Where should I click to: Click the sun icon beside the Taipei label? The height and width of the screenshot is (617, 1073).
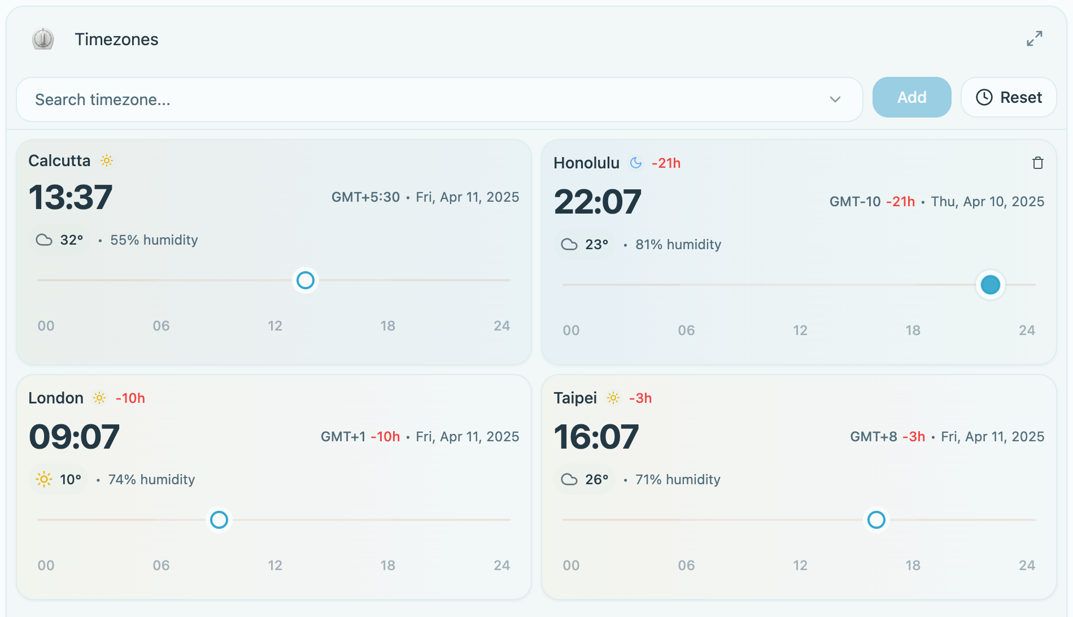coord(612,398)
